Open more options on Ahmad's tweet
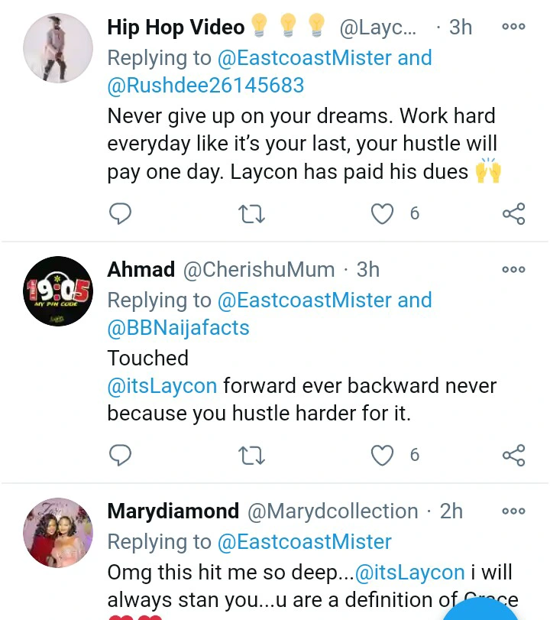 point(513,269)
